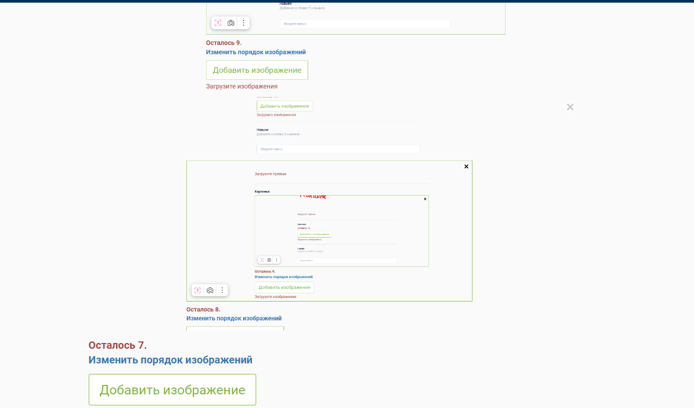Click the camera icon in the bottom-left toolbar
The height and width of the screenshot is (408, 694).
point(210,290)
